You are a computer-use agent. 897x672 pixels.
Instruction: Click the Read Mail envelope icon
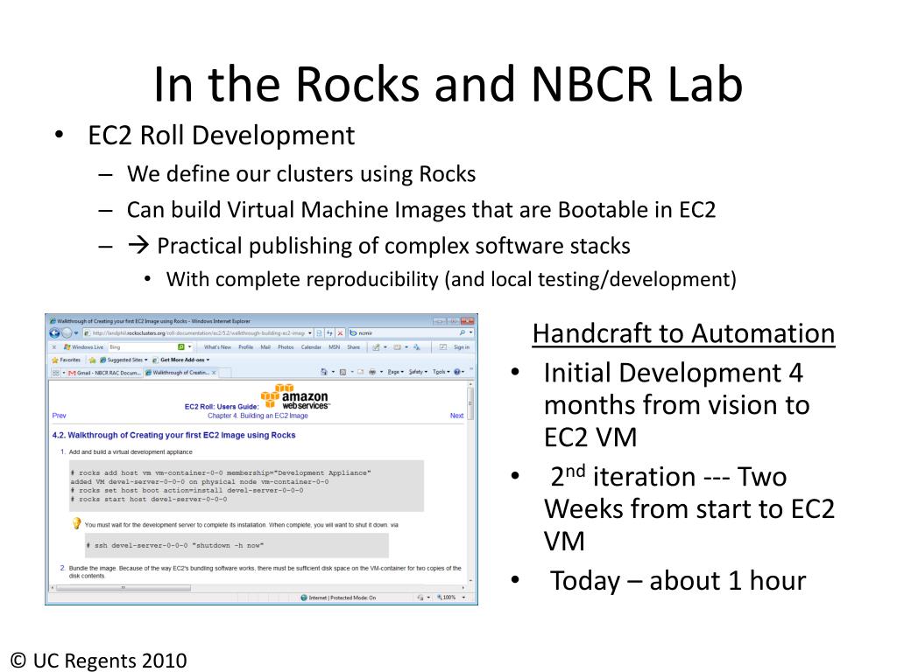pos(360,372)
